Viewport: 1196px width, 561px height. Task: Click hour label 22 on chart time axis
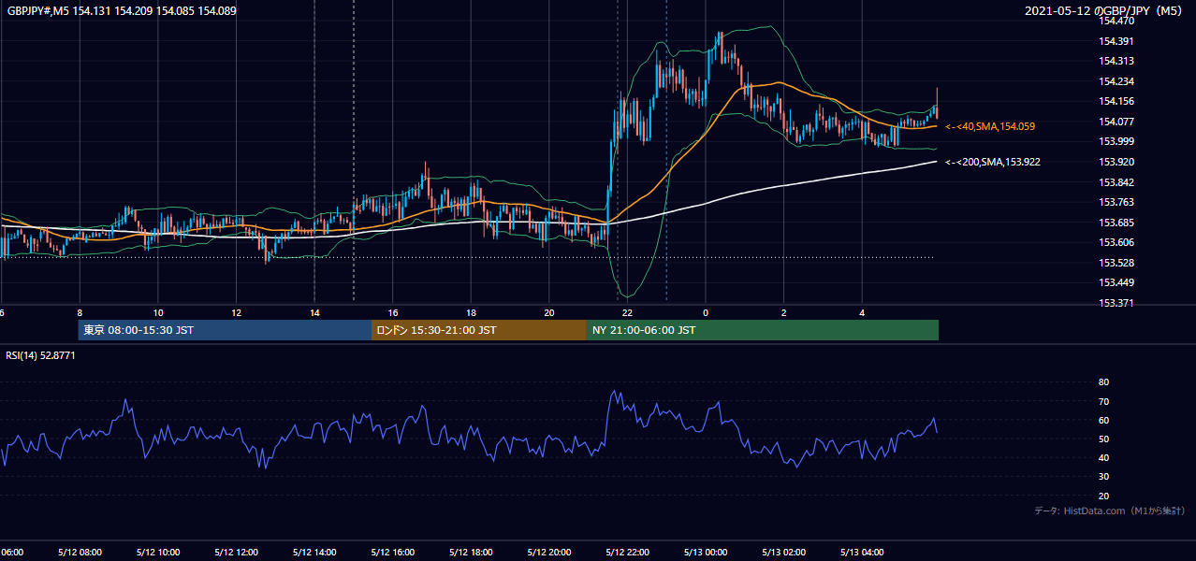[628, 313]
